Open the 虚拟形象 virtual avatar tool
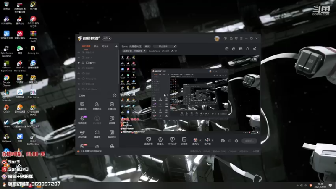 pos(82,134)
